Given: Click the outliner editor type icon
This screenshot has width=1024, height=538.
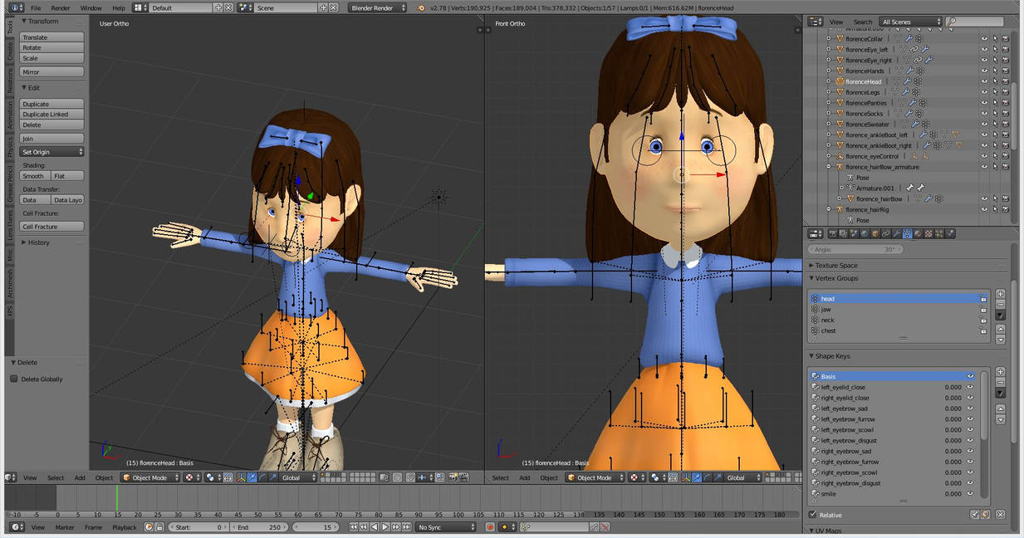Looking at the screenshot, I should (x=815, y=22).
